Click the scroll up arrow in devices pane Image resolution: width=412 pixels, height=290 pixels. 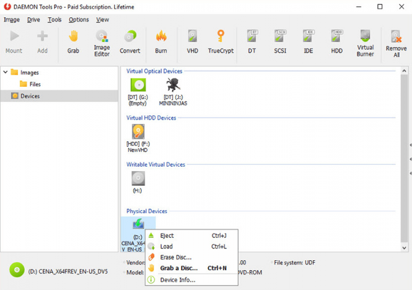(404, 71)
